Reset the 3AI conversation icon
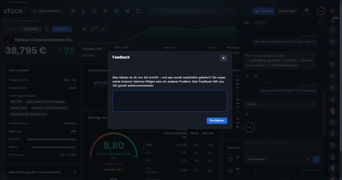The width and height of the screenshot is (342, 180). tap(247, 170)
